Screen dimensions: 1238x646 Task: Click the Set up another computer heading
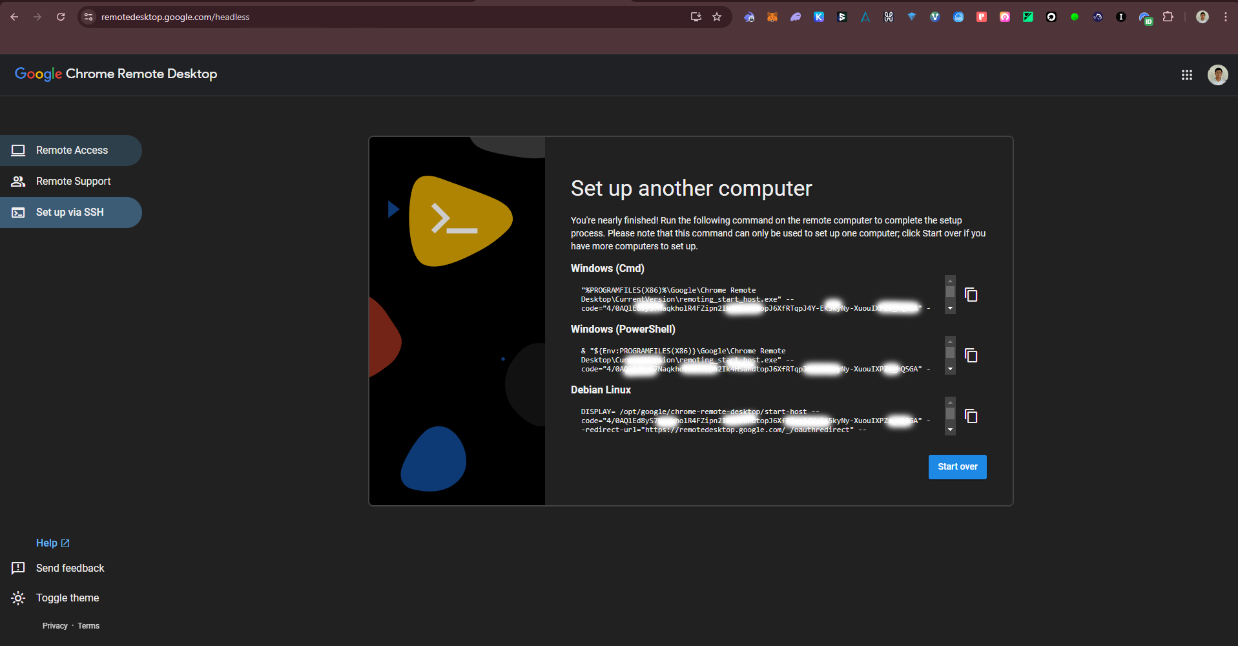tap(691, 189)
